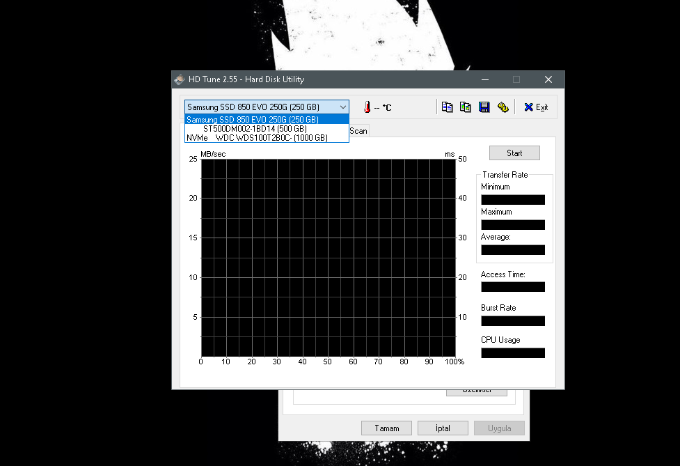Collapse the drive selection dropdown arrow
Screen dimensions: 680x466
point(342,107)
